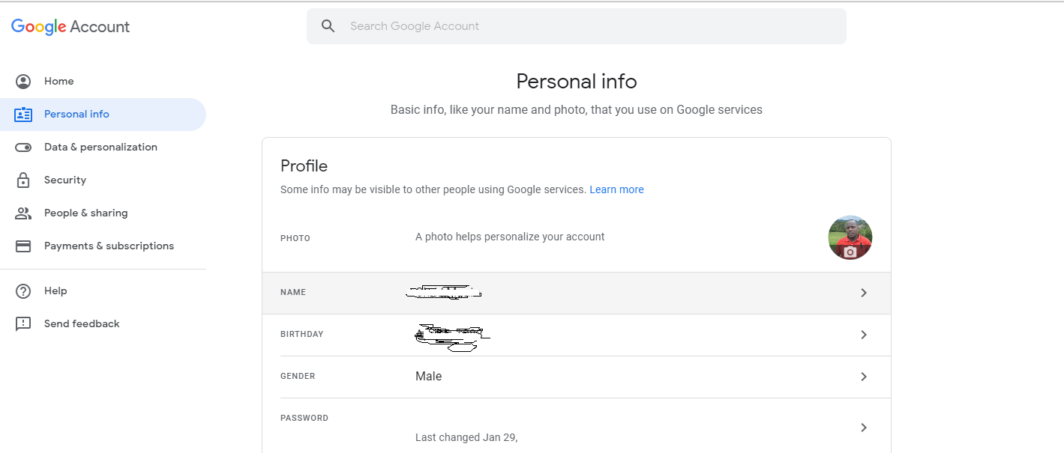Viewport: 1064px width, 453px height.
Task: Click the People & sharing icon
Action: click(23, 213)
